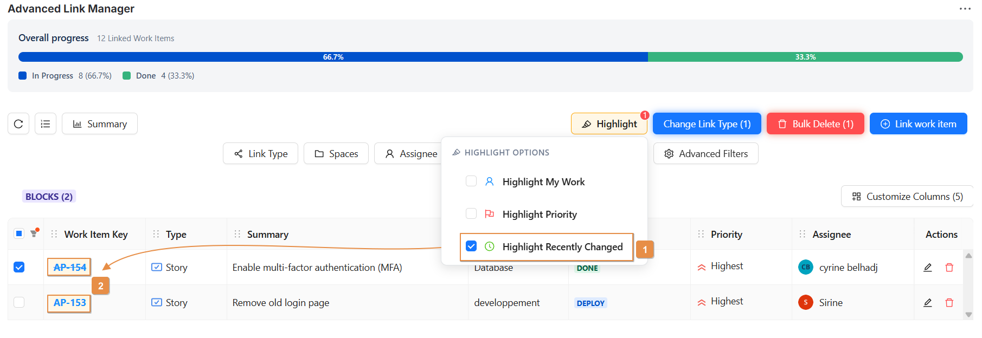The image size is (982, 338).
Task: Open the Advanced Filters panel
Action: pos(705,154)
